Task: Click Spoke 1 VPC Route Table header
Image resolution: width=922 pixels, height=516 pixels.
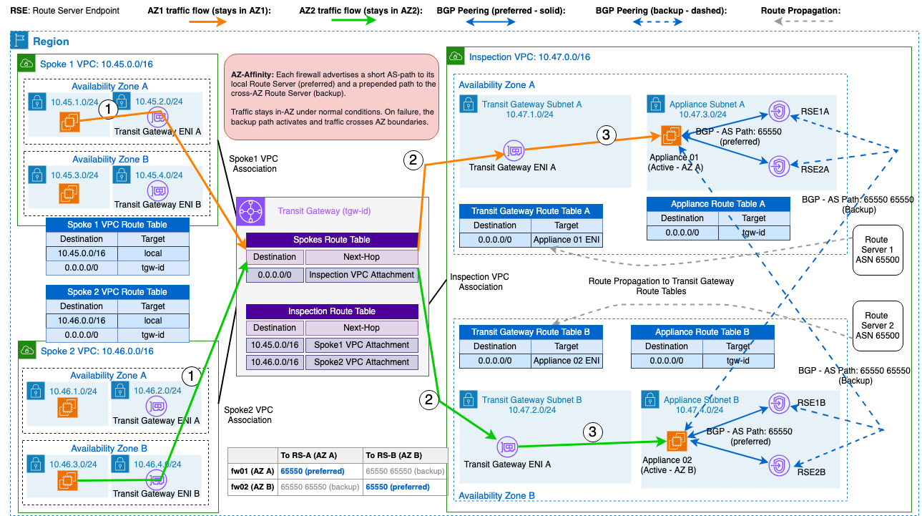Action: point(117,225)
